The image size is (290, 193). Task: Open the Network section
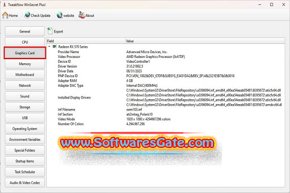click(25, 86)
